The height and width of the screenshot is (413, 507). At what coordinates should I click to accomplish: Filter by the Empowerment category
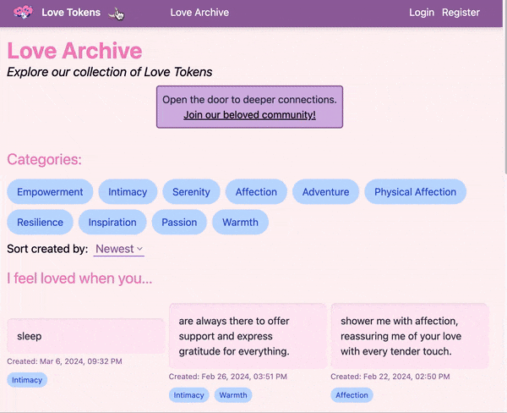coord(50,192)
